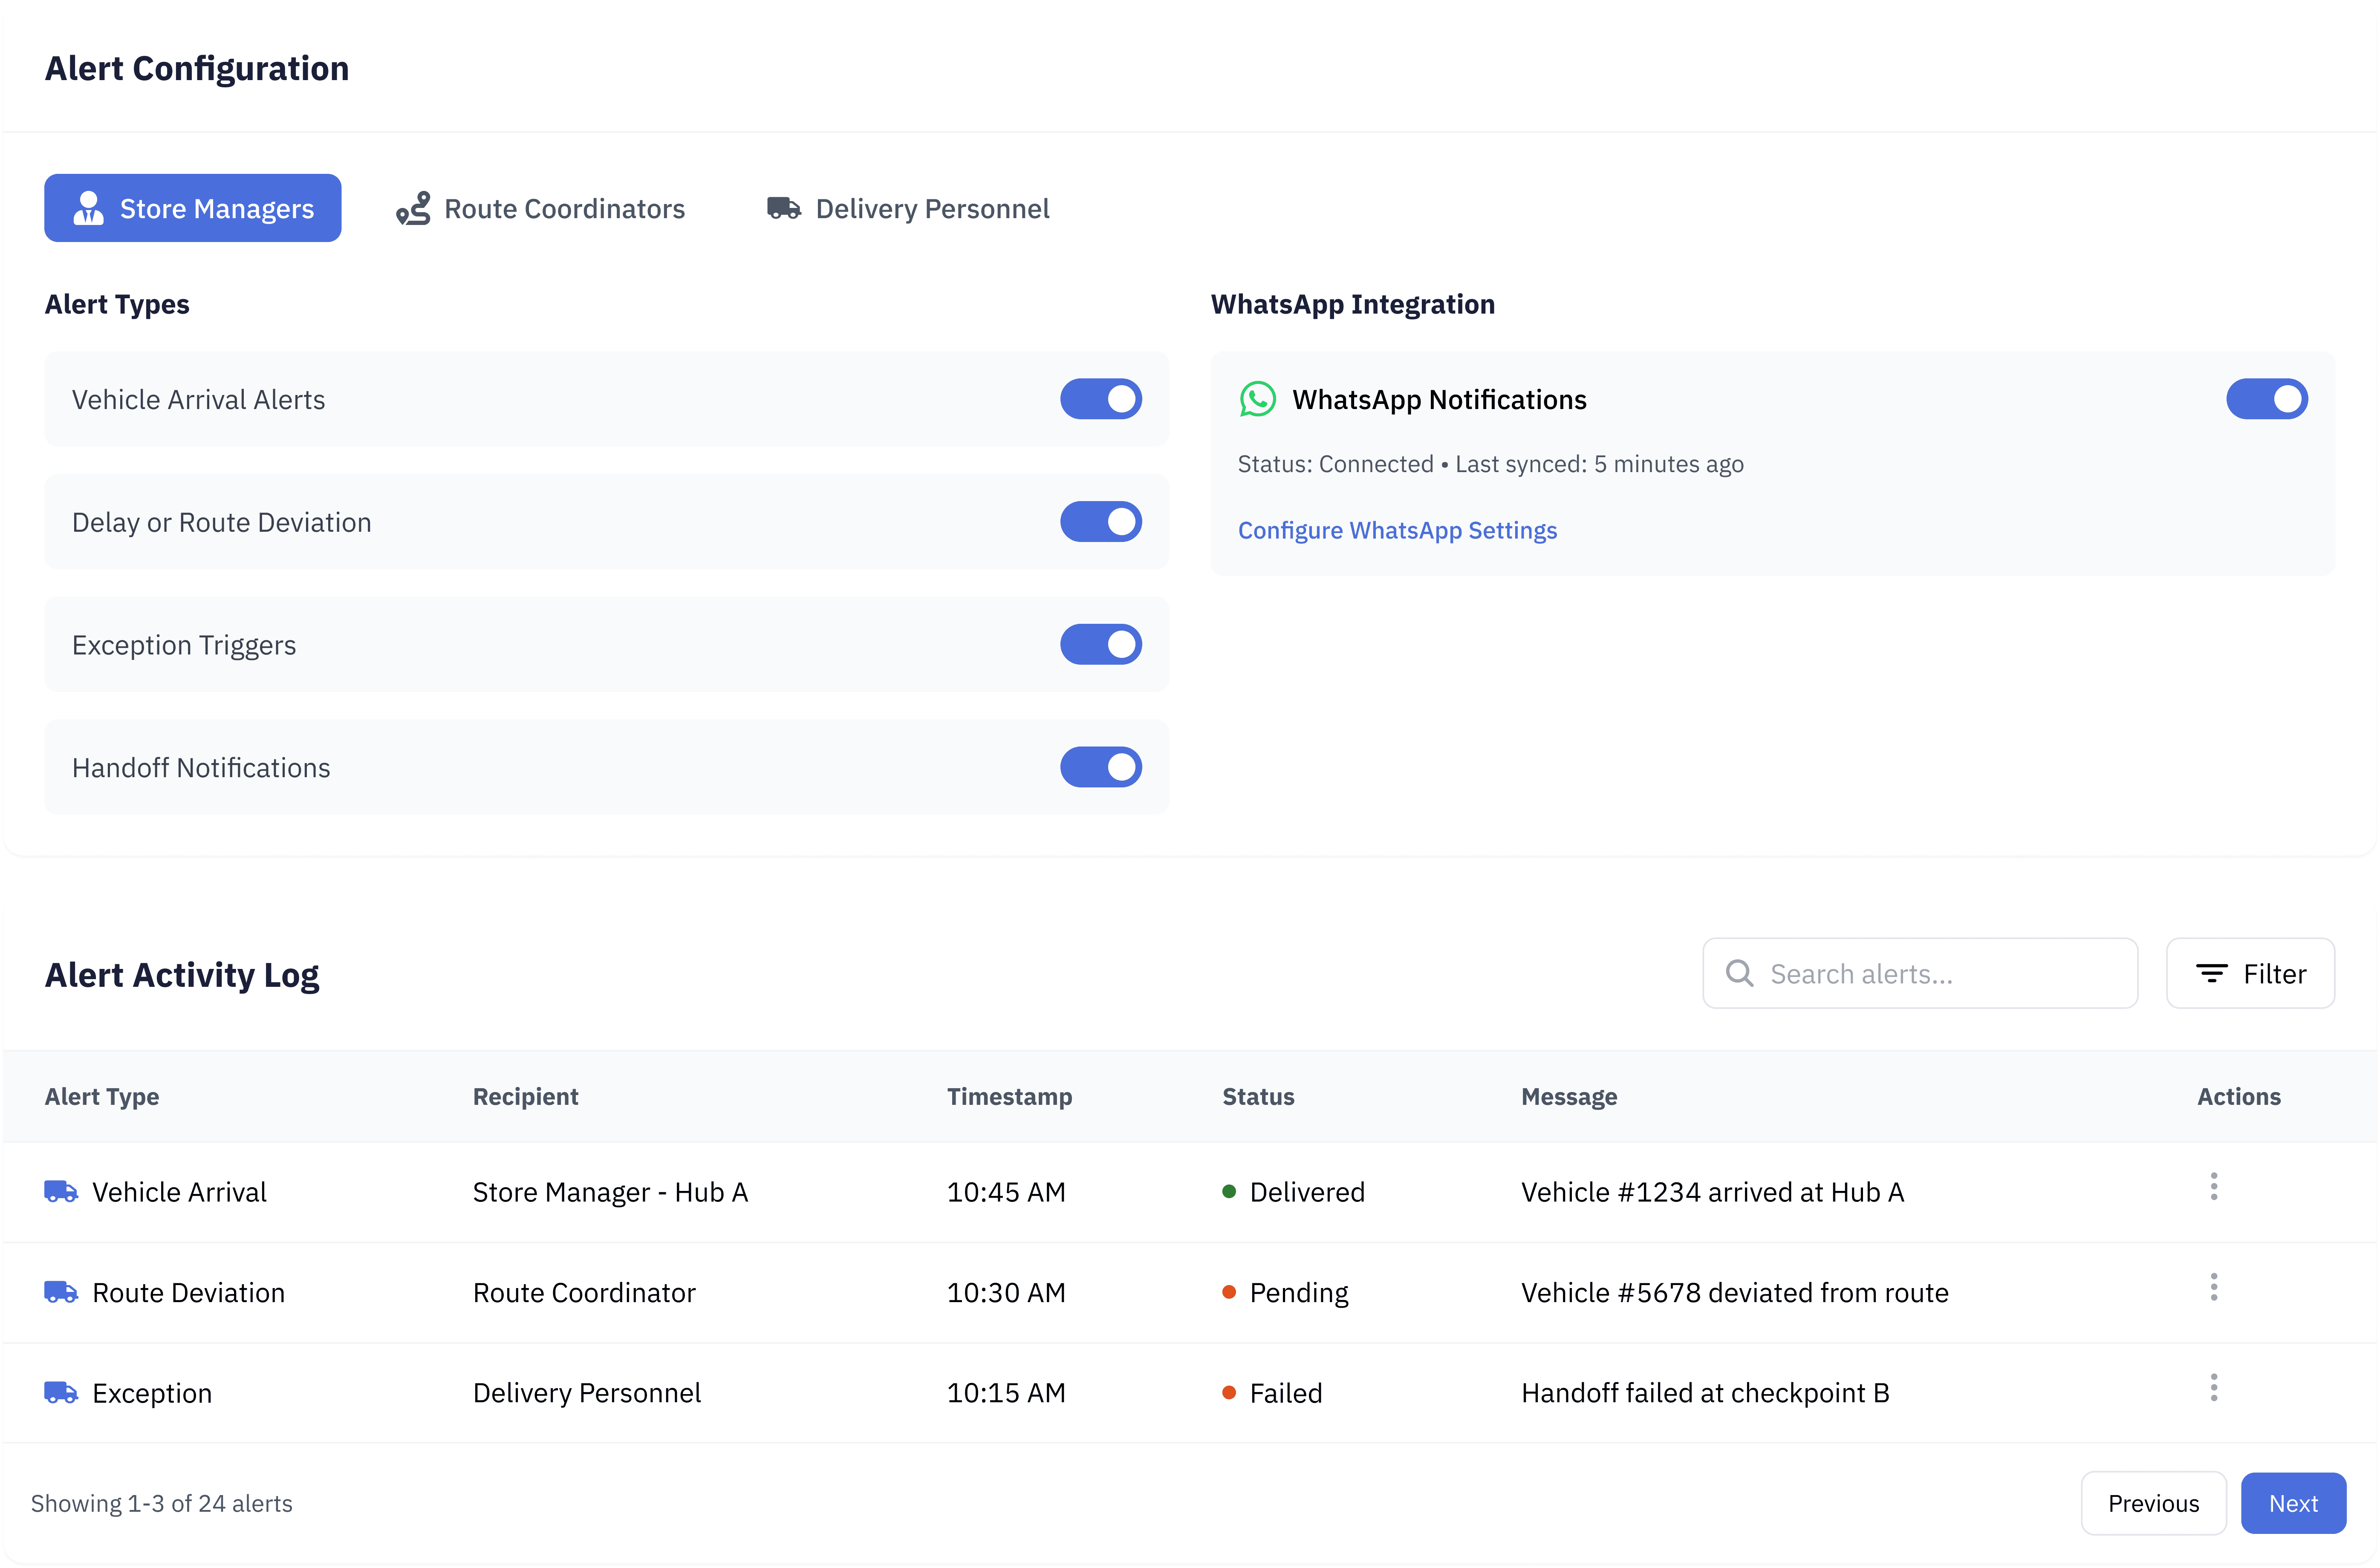
Task: Switch to Route Coordinators tab
Action: pyautogui.click(x=540, y=208)
